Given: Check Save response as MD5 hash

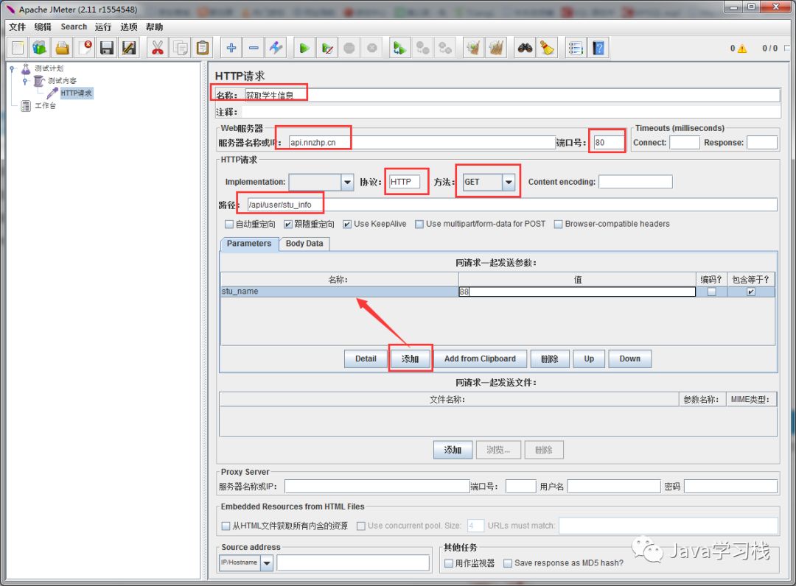Looking at the screenshot, I should click(x=508, y=563).
